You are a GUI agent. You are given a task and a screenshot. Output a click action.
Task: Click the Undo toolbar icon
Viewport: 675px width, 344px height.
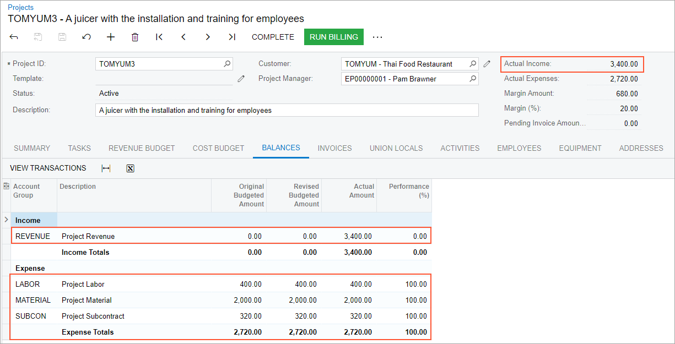pos(87,37)
